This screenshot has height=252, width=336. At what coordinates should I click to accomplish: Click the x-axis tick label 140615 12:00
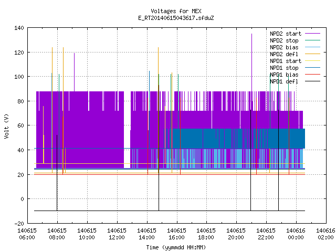click(117, 234)
